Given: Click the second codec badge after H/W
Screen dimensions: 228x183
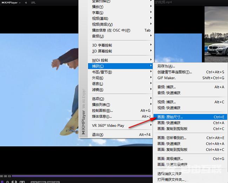Looking at the screenshot, I should coord(42,182).
